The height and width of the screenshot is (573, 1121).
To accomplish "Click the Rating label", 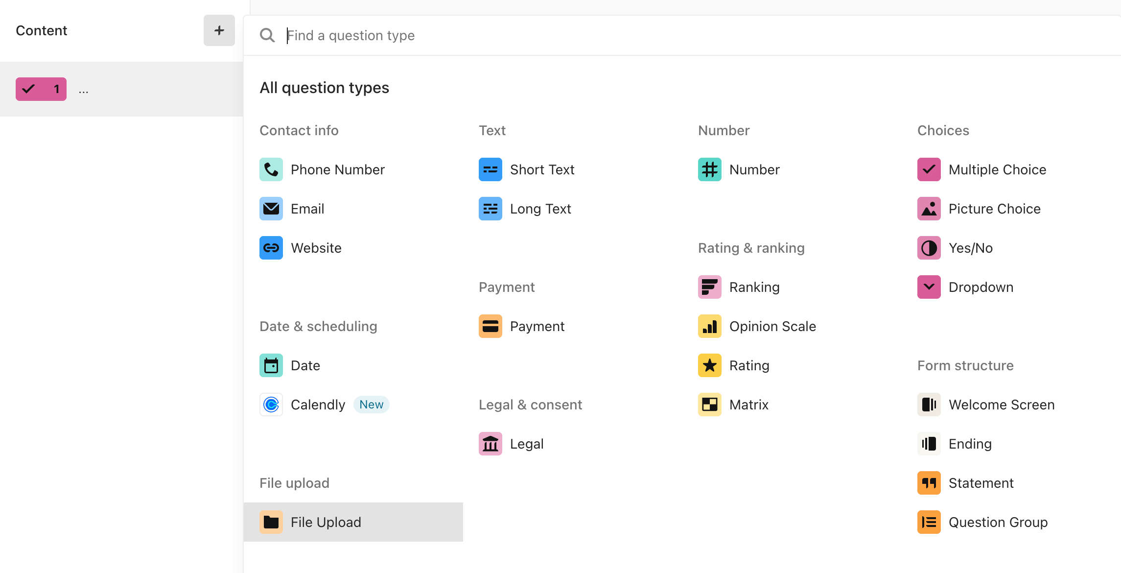I will [x=749, y=365].
